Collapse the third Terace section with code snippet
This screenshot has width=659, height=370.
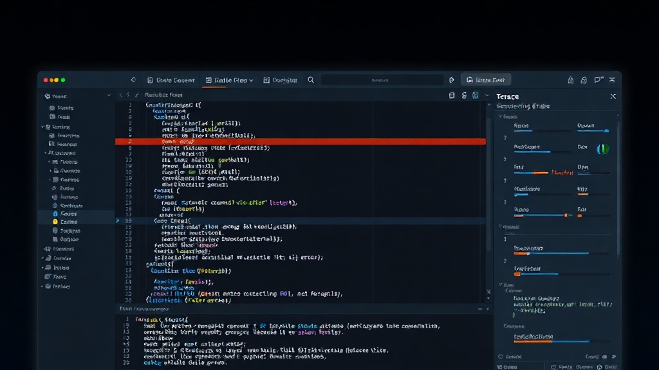[x=500, y=285]
